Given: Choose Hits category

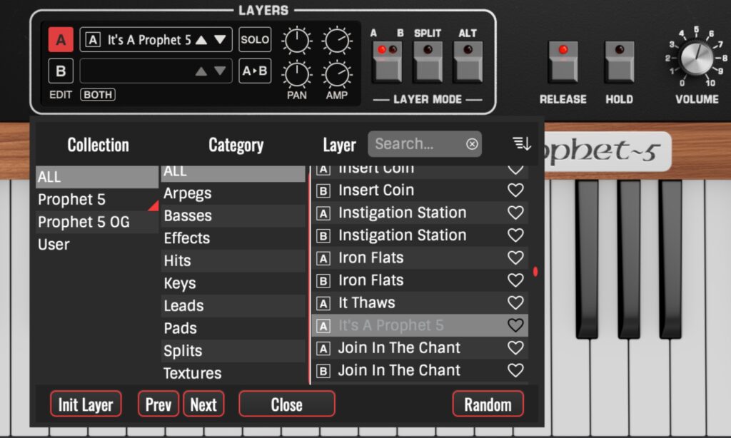Looking at the screenshot, I should point(233,260).
